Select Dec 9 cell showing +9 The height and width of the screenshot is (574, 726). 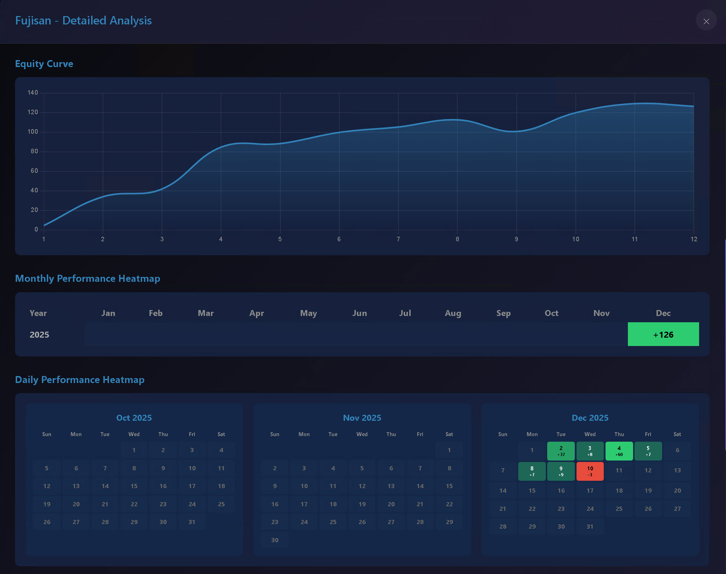click(x=561, y=471)
